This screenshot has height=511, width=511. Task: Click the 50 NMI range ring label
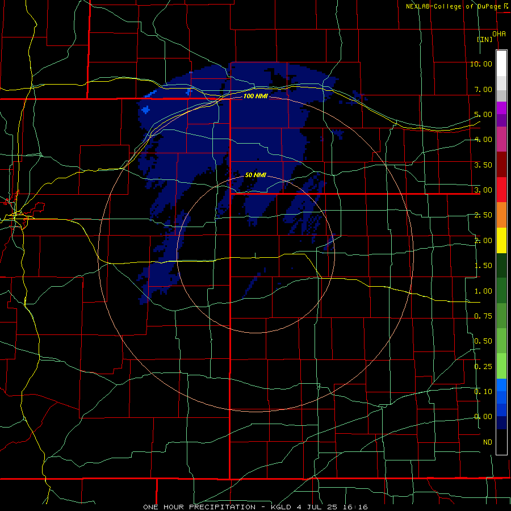click(x=256, y=175)
